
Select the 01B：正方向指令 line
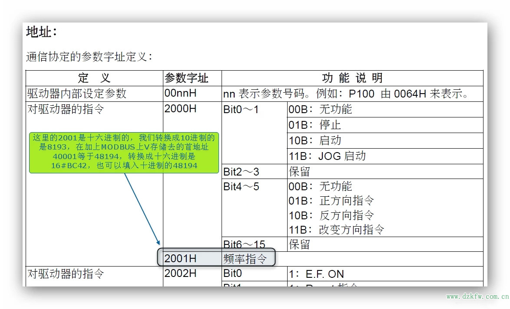pos(331,201)
